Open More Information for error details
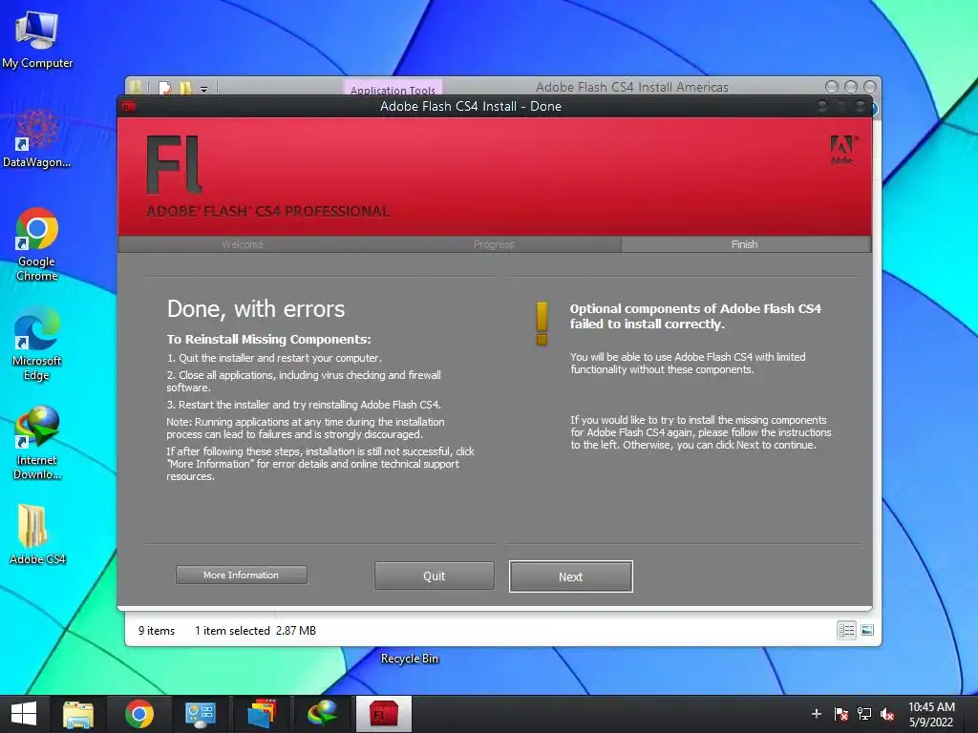 point(242,575)
